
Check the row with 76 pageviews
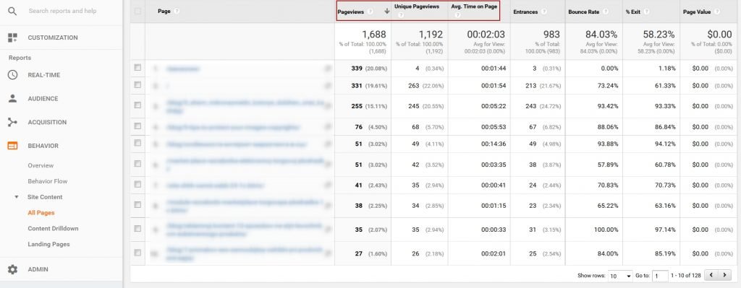(137, 126)
